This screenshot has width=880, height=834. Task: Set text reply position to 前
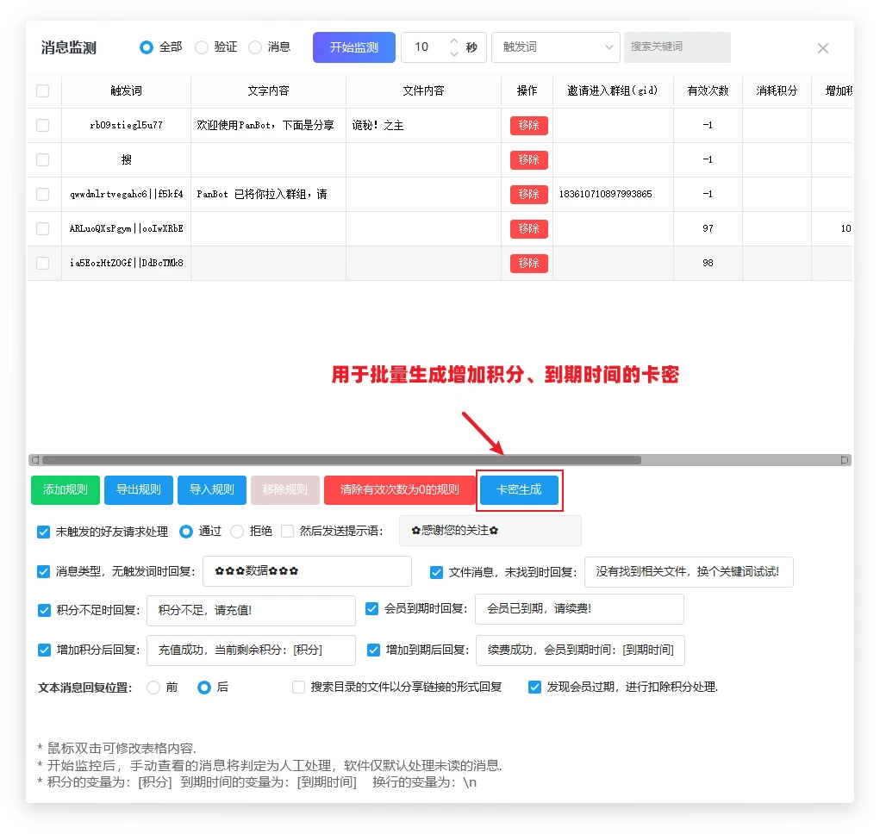click(x=153, y=688)
